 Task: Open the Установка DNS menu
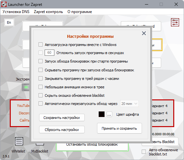click(16, 12)
